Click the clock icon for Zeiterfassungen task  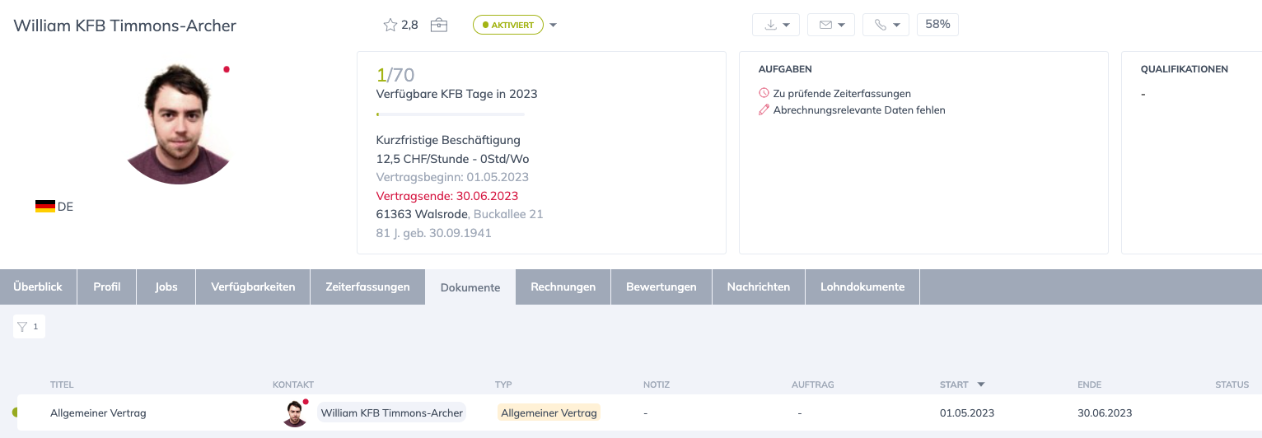click(764, 94)
